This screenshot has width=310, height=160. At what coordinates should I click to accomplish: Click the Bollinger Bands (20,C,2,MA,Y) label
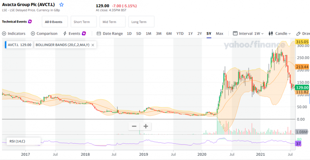tap(63, 45)
